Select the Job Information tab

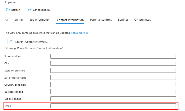coord(40,20)
